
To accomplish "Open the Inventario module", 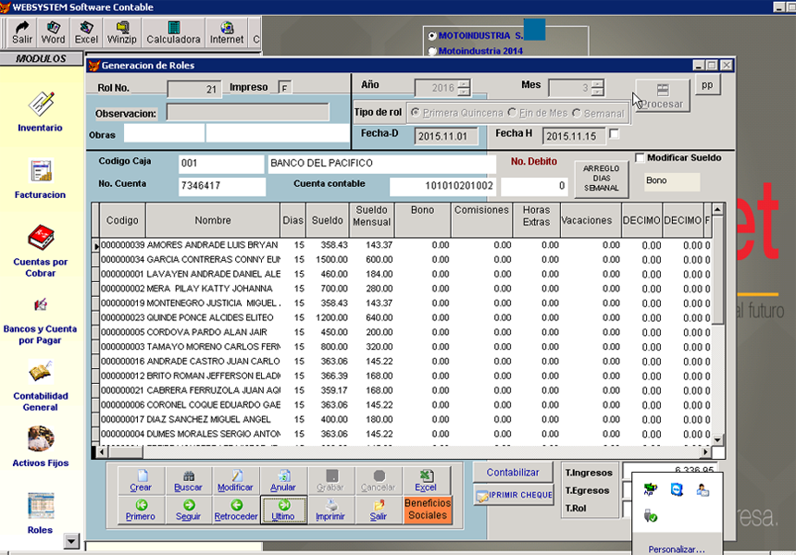I will [40, 109].
